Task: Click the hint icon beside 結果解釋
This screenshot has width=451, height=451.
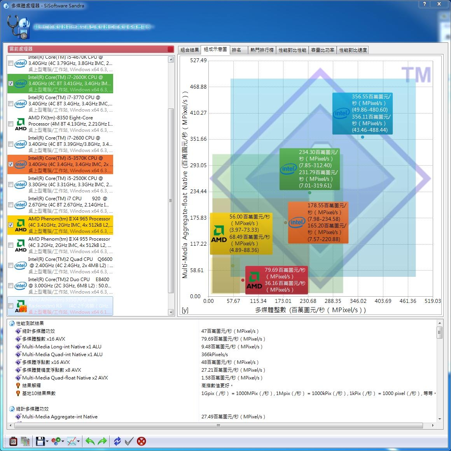Action: point(18,385)
